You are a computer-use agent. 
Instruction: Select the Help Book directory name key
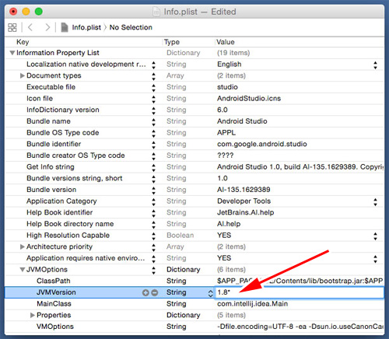70,224
